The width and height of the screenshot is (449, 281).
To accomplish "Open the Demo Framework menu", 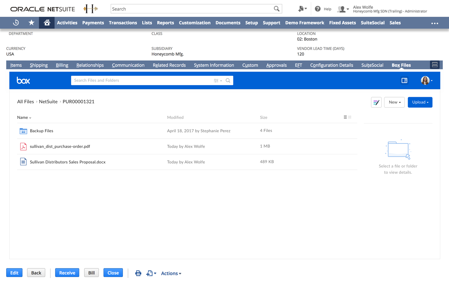I will coord(304,23).
